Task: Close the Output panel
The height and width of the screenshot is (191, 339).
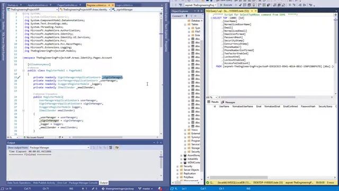Action: point(160,143)
